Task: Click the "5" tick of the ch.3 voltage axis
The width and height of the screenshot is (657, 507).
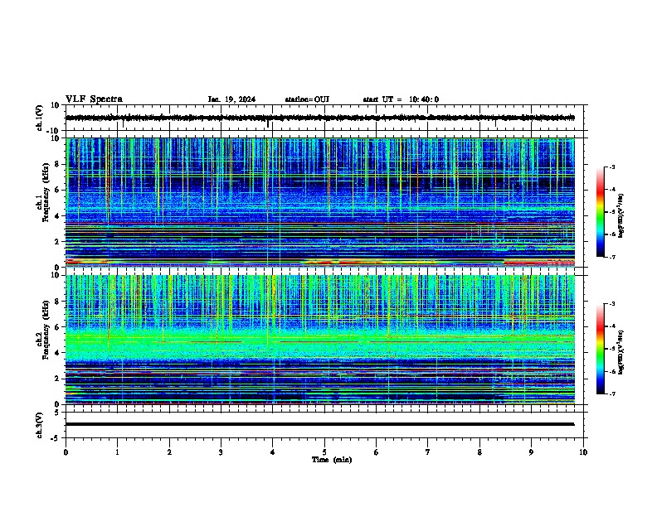Action: point(58,413)
